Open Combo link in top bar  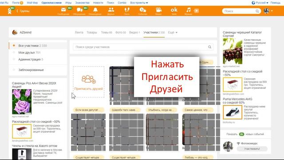click(x=122, y=3)
